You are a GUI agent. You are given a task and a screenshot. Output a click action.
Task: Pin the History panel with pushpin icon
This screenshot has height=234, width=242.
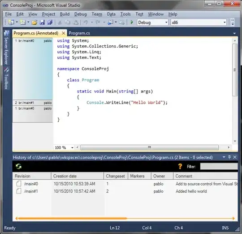coord(229,157)
